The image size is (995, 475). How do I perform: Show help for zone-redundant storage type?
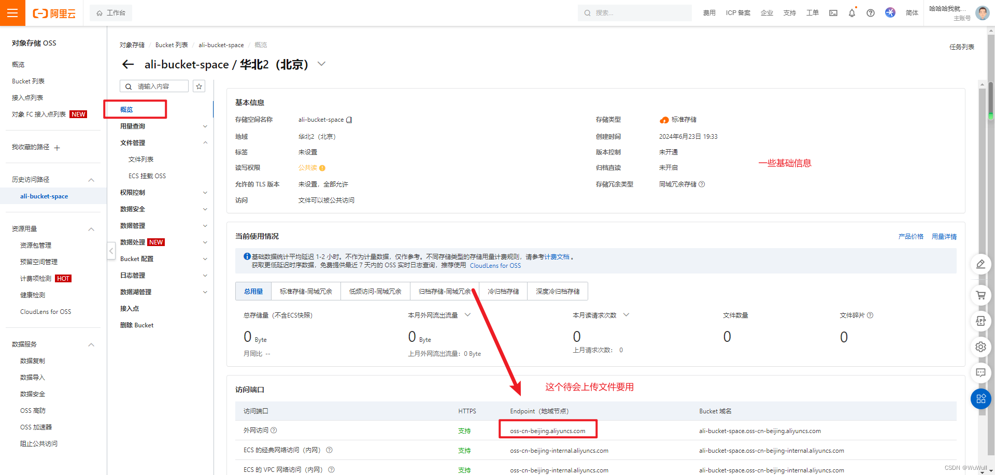tap(702, 184)
